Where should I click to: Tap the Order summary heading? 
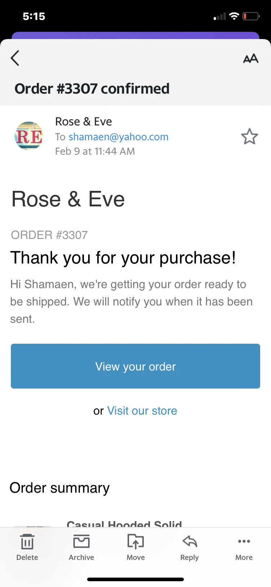60,488
